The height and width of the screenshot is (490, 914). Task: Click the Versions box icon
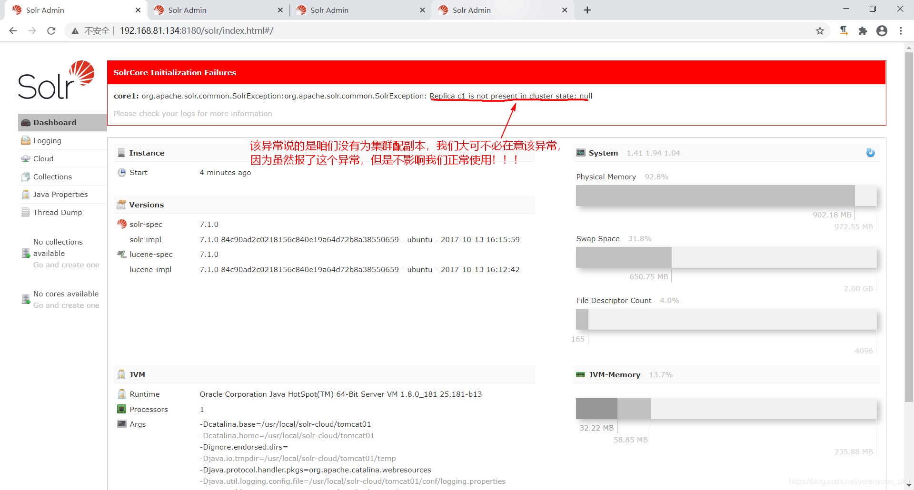[121, 205]
